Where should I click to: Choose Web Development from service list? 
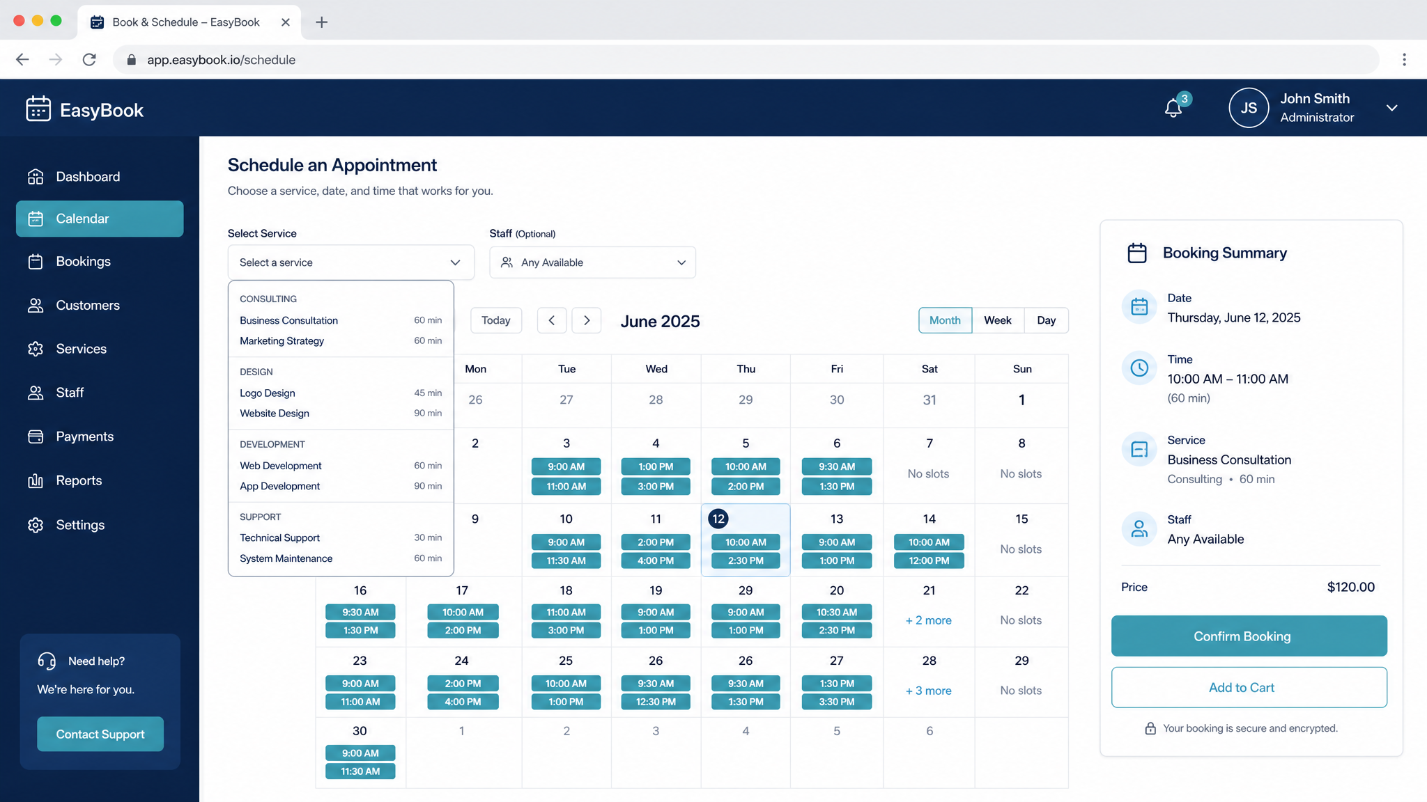point(341,465)
